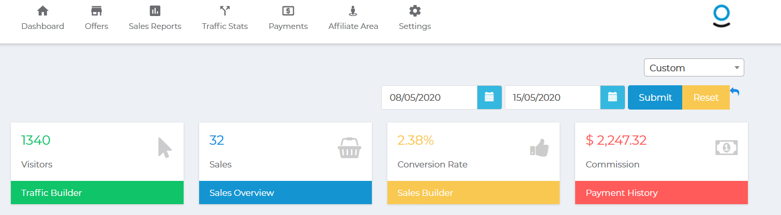
Task: Click the blue undo arrow icon
Action: [x=735, y=92]
